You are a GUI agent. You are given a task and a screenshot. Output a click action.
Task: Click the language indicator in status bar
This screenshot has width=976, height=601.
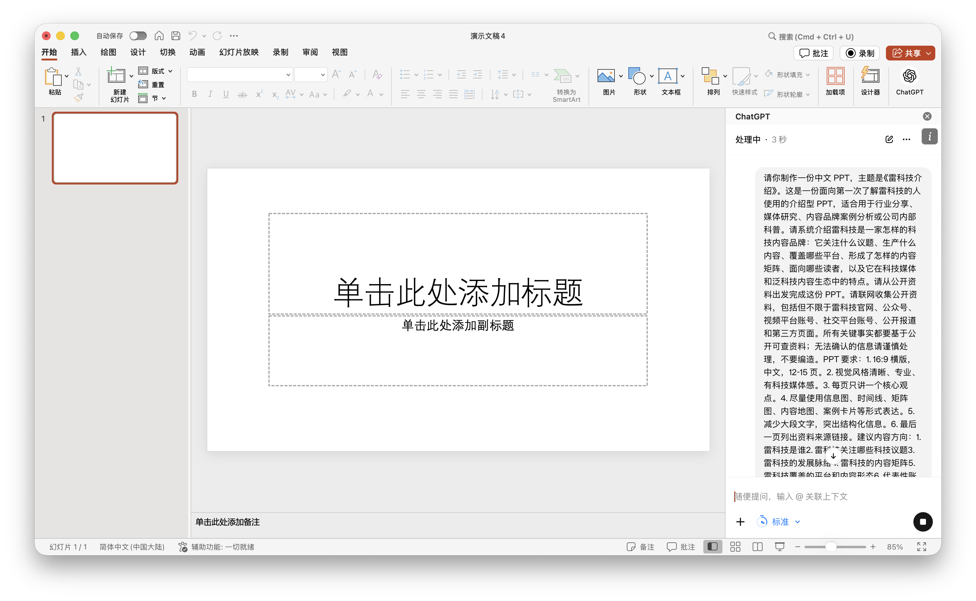[131, 546]
